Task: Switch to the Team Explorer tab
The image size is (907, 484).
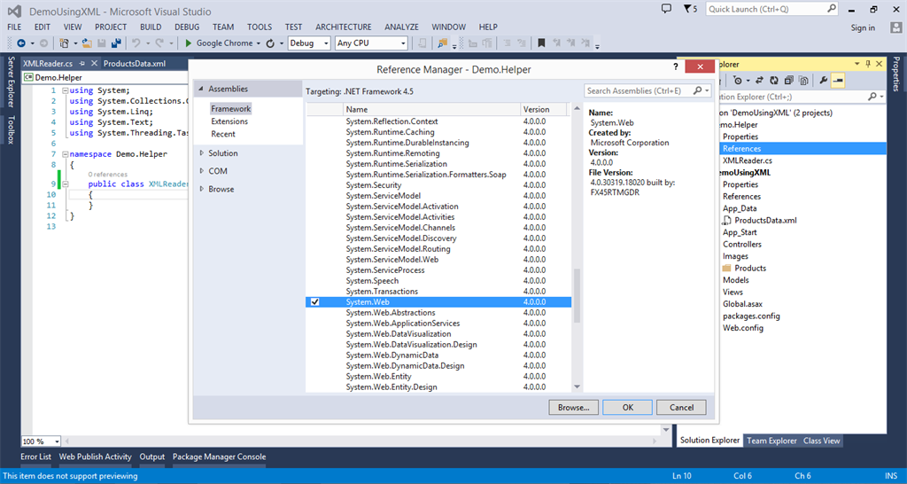Action: click(x=771, y=441)
